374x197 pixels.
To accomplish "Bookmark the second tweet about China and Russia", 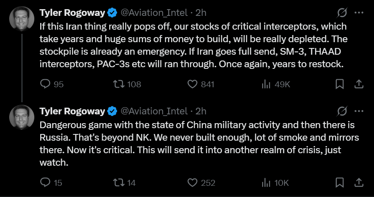I will pyautogui.click(x=340, y=182).
